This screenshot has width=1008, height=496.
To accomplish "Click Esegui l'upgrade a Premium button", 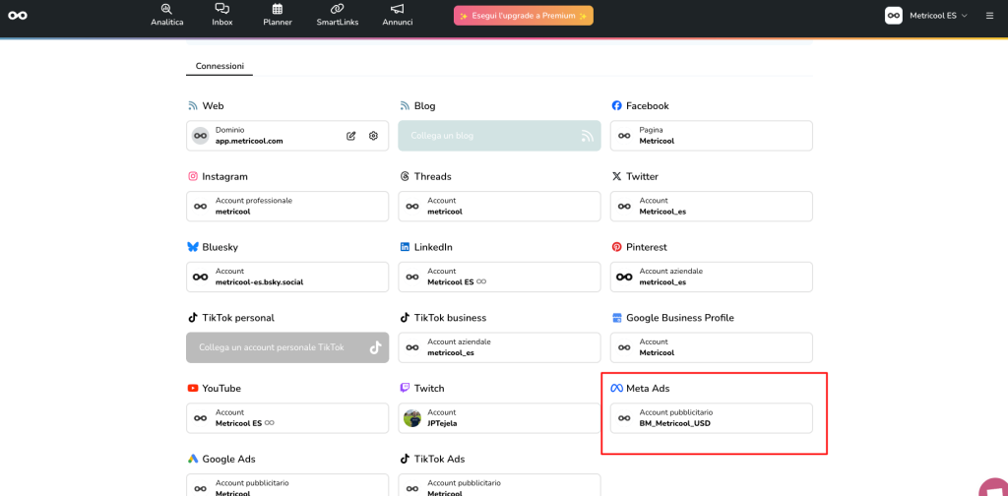I will point(523,16).
